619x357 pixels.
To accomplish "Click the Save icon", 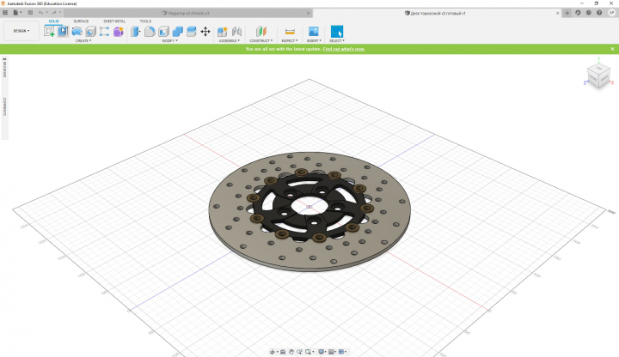I will (30, 13).
